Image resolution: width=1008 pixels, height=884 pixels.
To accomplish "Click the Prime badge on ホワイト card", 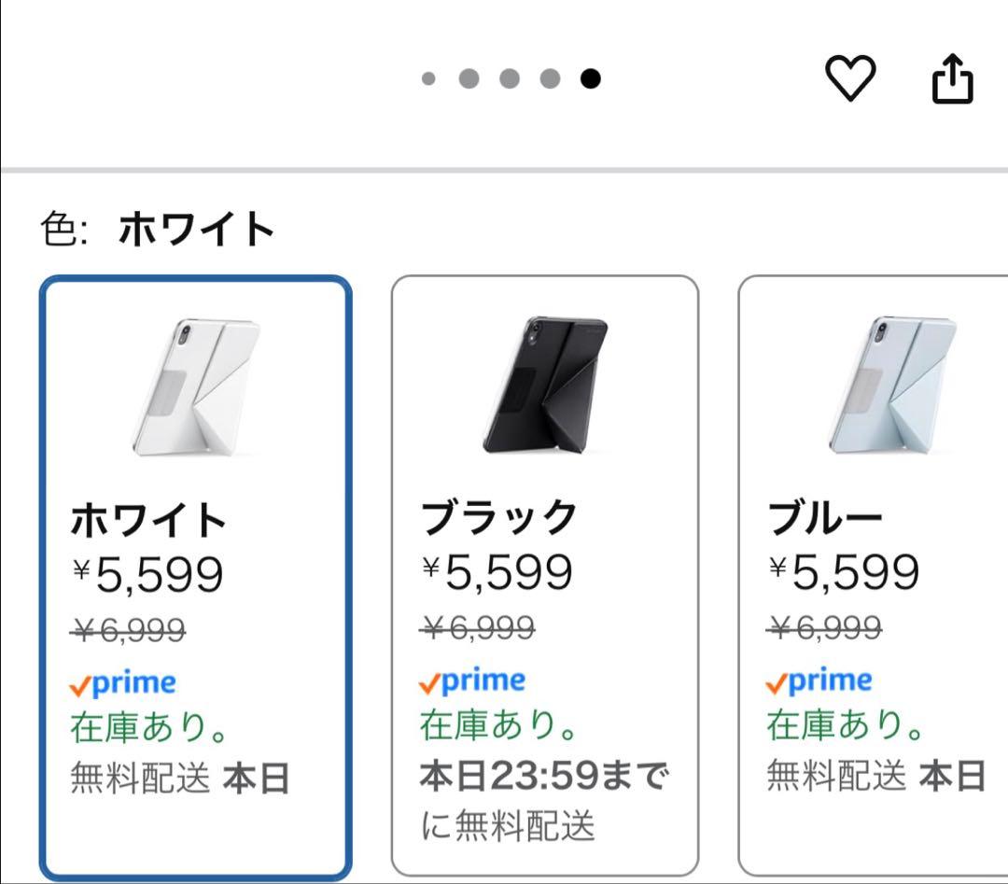I will 123,683.
